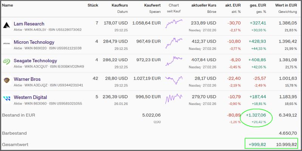Open Western Digital price chart thumbnail
302x151 pixels.
pos(174,98)
